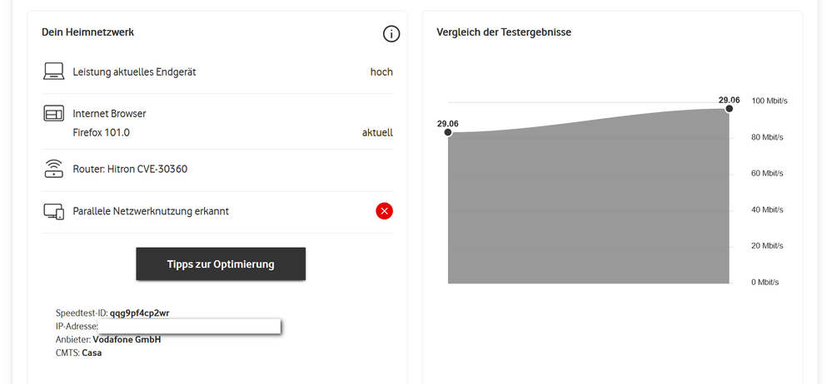Screen dimensions: 832x384
Task: Click the Wi-Fi router icon
Action: (54, 169)
